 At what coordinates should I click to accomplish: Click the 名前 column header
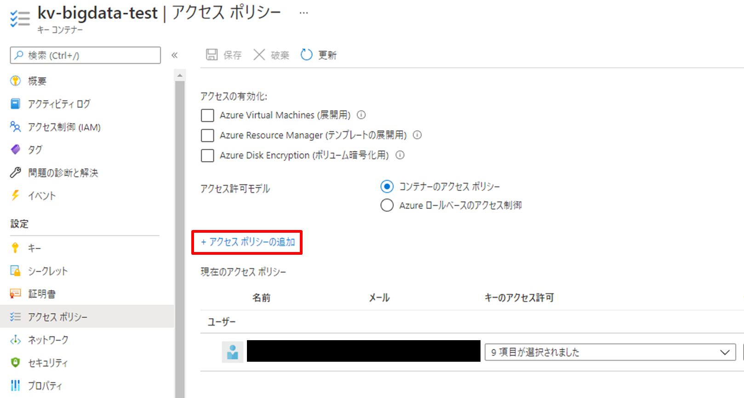261,298
